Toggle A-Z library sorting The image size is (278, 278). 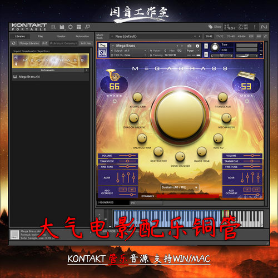(44, 43)
